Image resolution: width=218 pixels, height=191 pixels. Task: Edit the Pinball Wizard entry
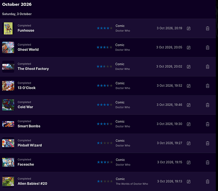(189, 143)
